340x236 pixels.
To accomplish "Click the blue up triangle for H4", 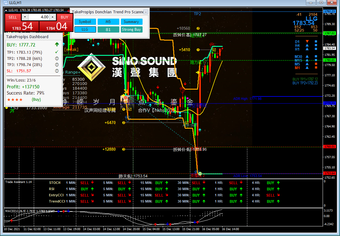I will tap(307, 45).
